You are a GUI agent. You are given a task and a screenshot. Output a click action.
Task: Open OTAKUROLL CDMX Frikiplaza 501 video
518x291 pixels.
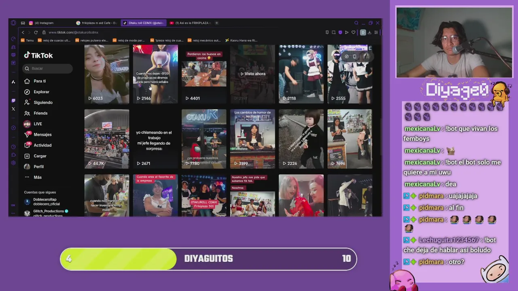click(x=204, y=195)
